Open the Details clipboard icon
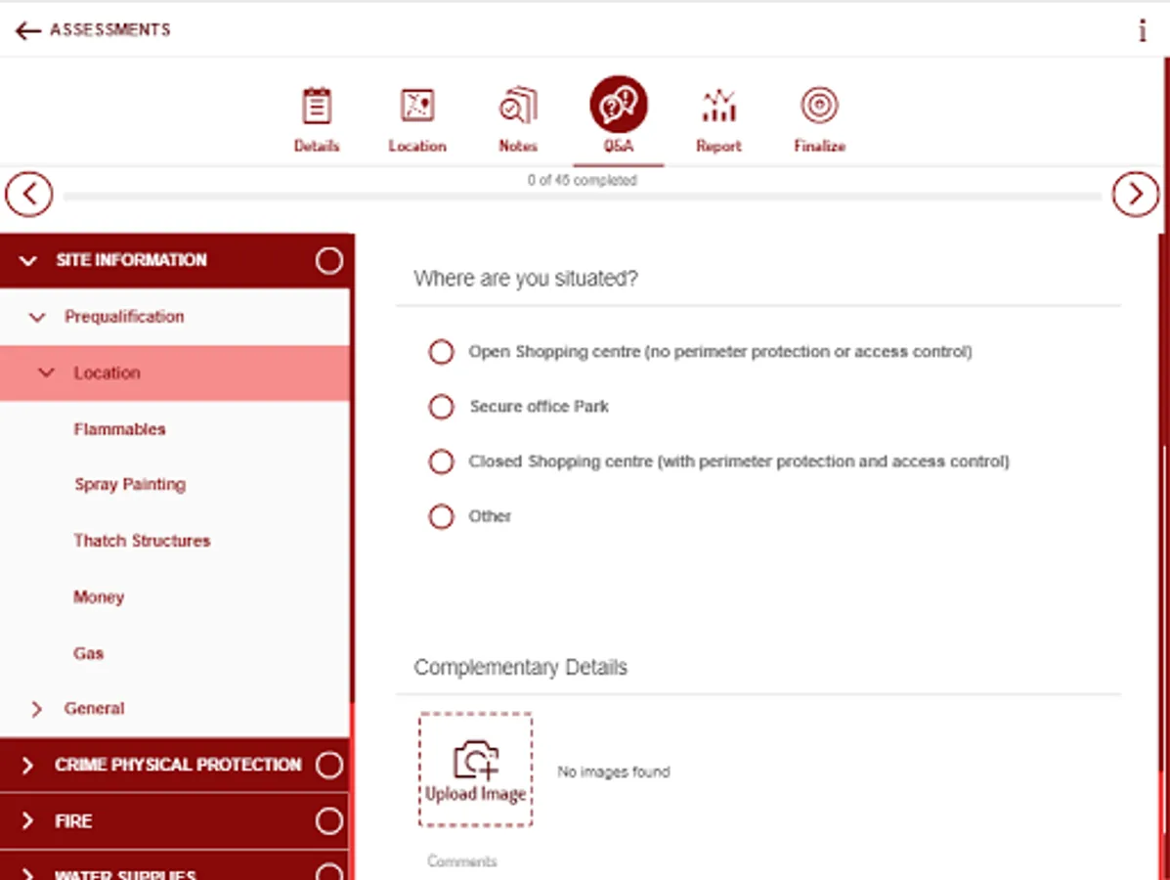Viewport: 1170px width, 880px height. (317, 106)
